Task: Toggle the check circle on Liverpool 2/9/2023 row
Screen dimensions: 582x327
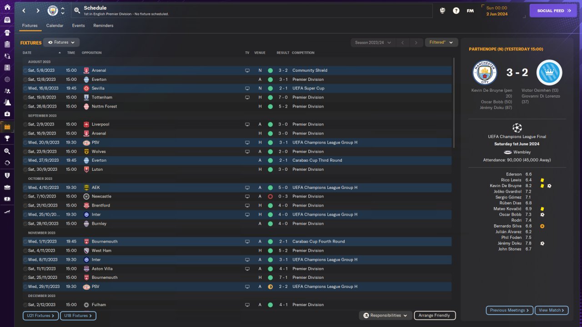Action: 25,124
